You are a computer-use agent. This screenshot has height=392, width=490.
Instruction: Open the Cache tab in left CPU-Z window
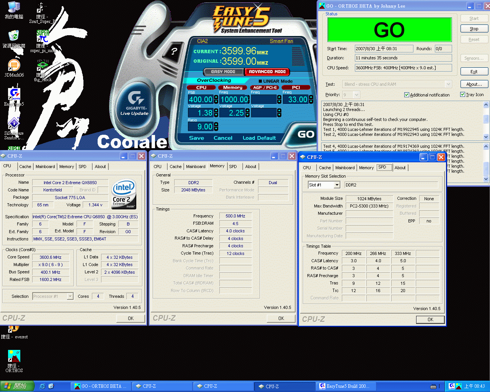(25, 167)
